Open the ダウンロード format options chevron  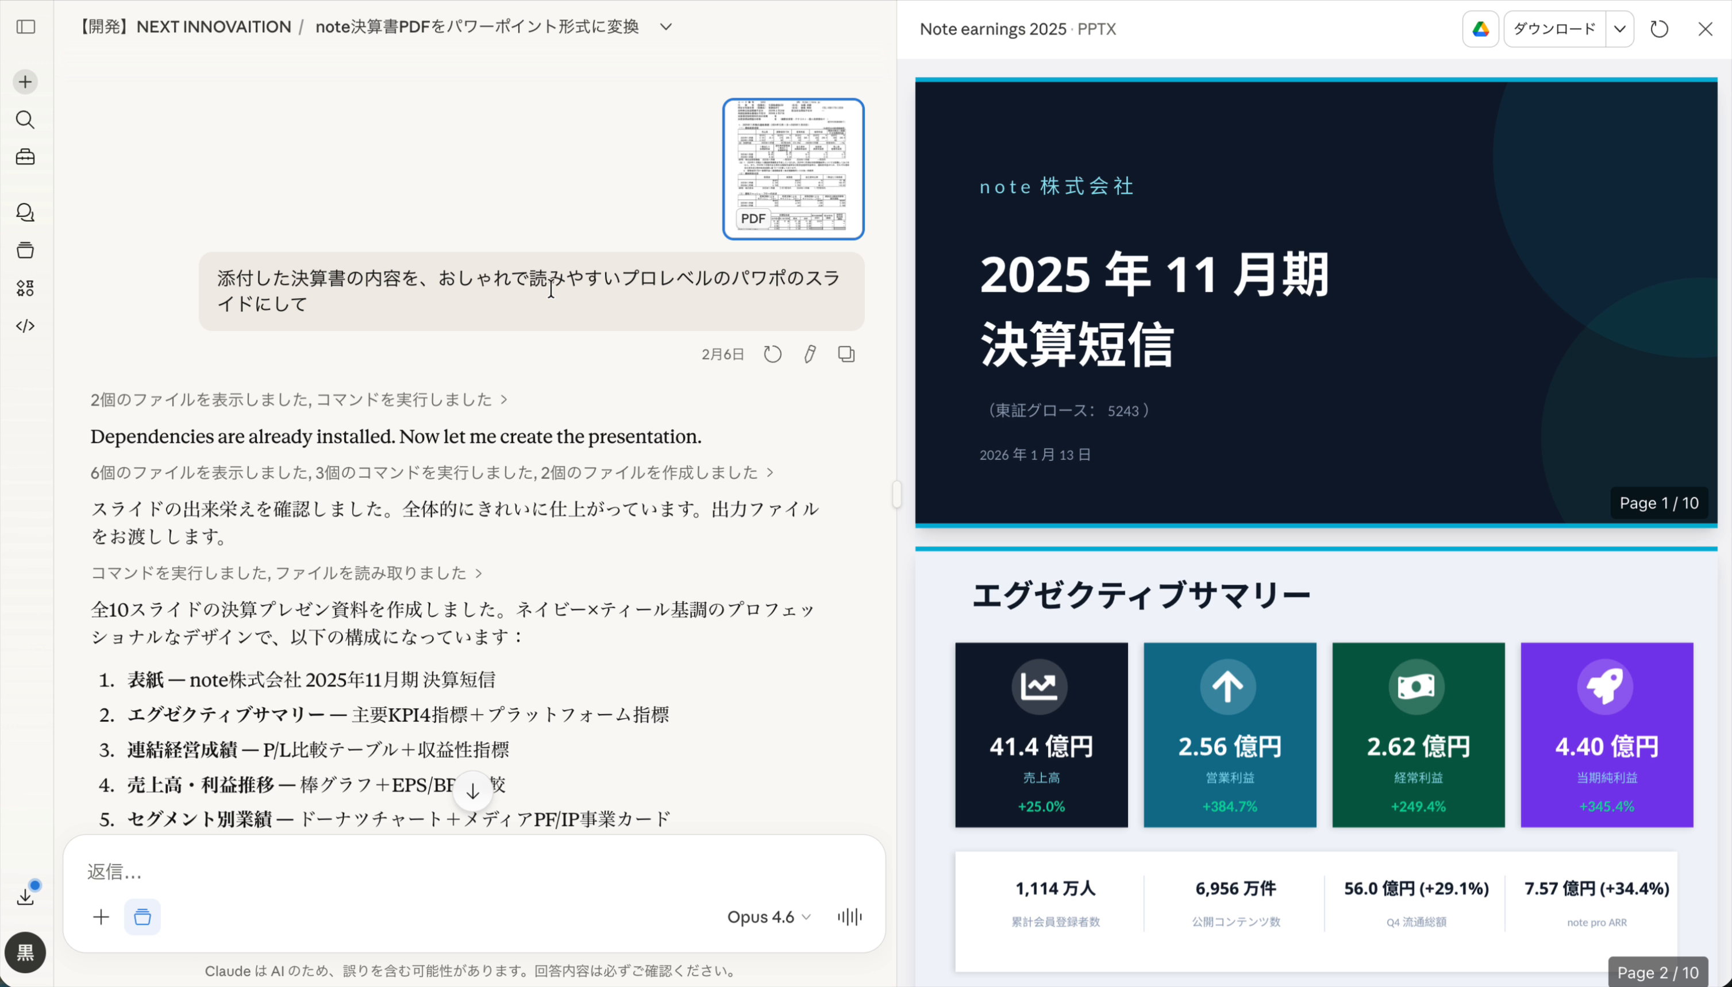pos(1619,29)
